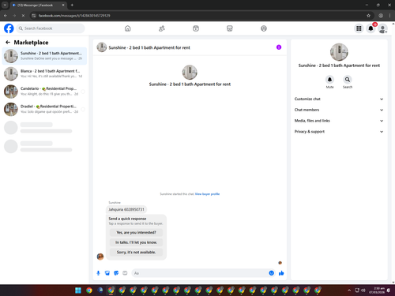Send quick reply 'Sorry, it's not available.'
395x296 pixels.
136,252
